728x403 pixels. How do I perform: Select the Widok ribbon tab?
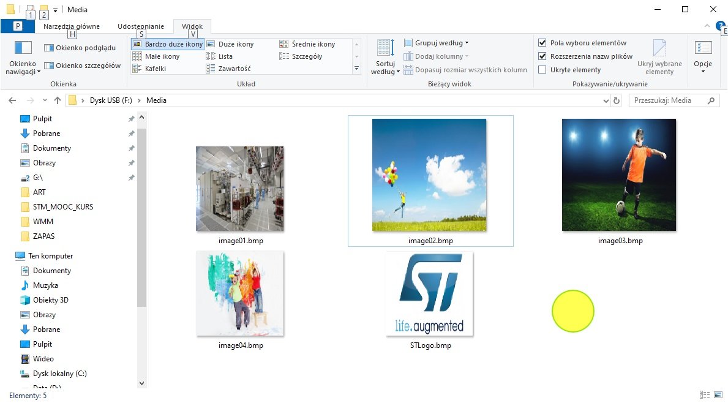[192, 26]
